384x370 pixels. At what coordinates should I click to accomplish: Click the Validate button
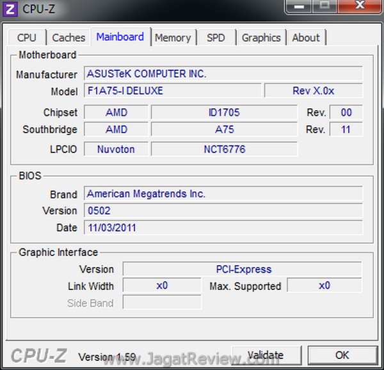tap(266, 355)
